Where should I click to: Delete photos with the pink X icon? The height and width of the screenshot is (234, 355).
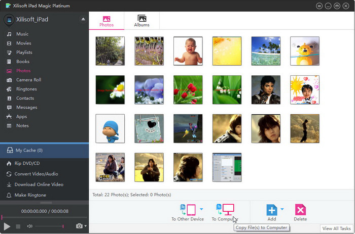click(x=300, y=210)
